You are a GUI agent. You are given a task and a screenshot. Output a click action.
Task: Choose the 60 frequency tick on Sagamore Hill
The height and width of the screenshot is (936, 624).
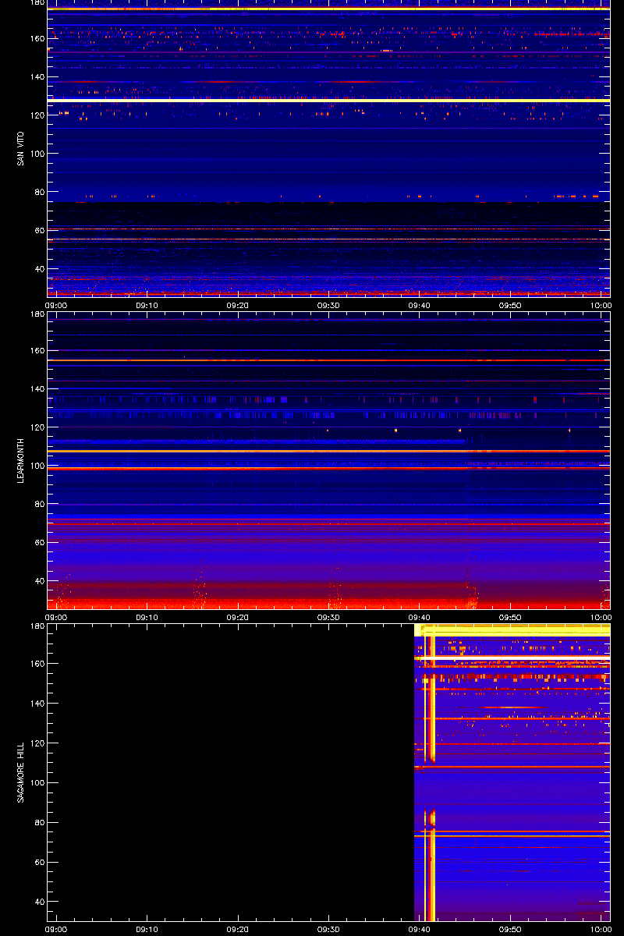point(39,863)
